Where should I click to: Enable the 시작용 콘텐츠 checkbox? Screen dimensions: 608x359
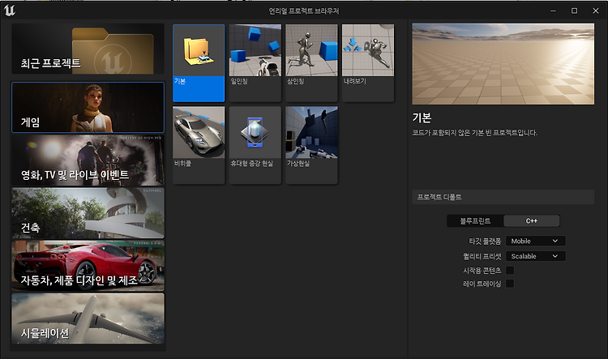510,270
